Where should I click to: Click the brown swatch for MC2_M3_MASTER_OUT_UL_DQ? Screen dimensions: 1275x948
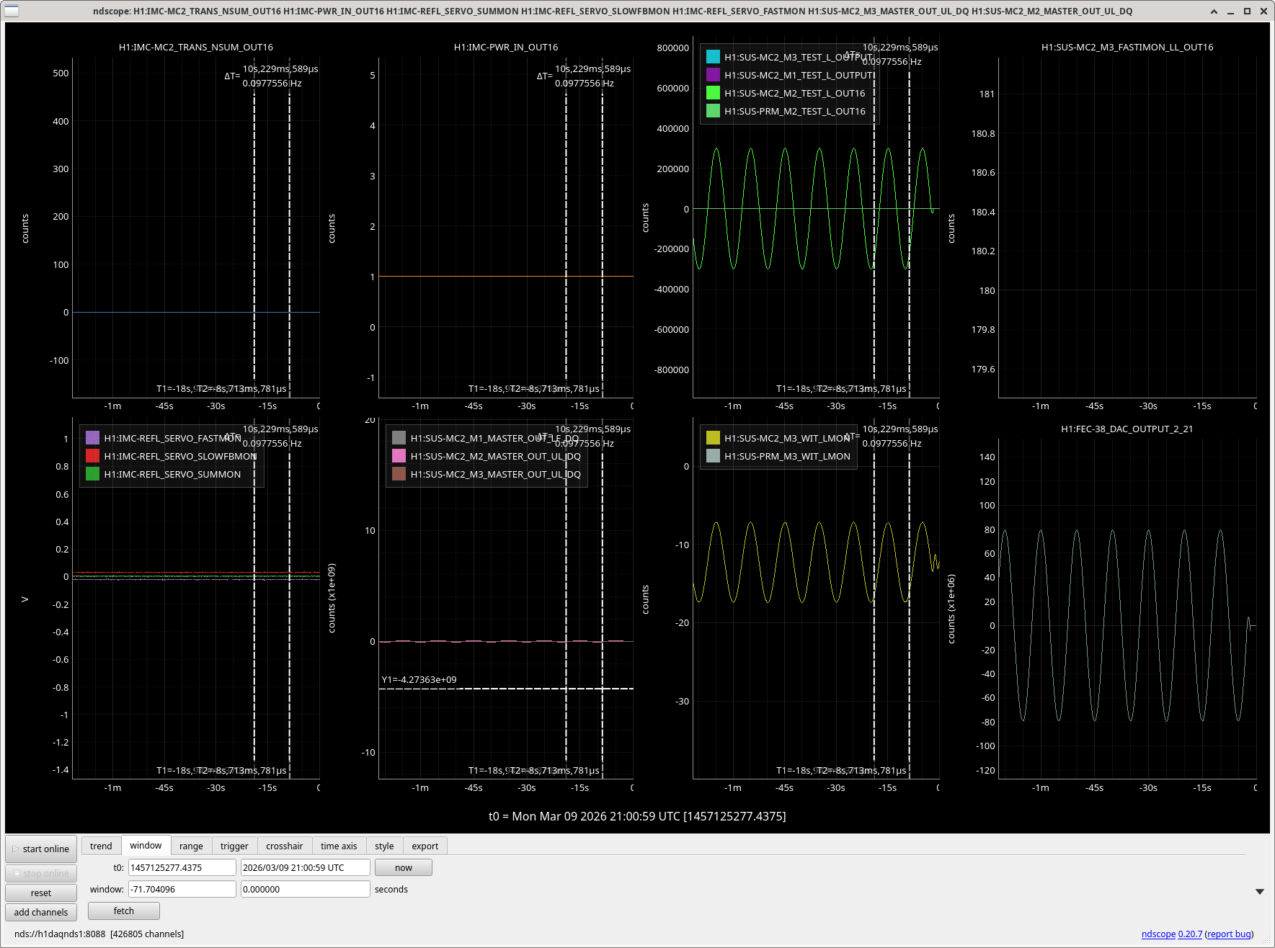click(399, 474)
